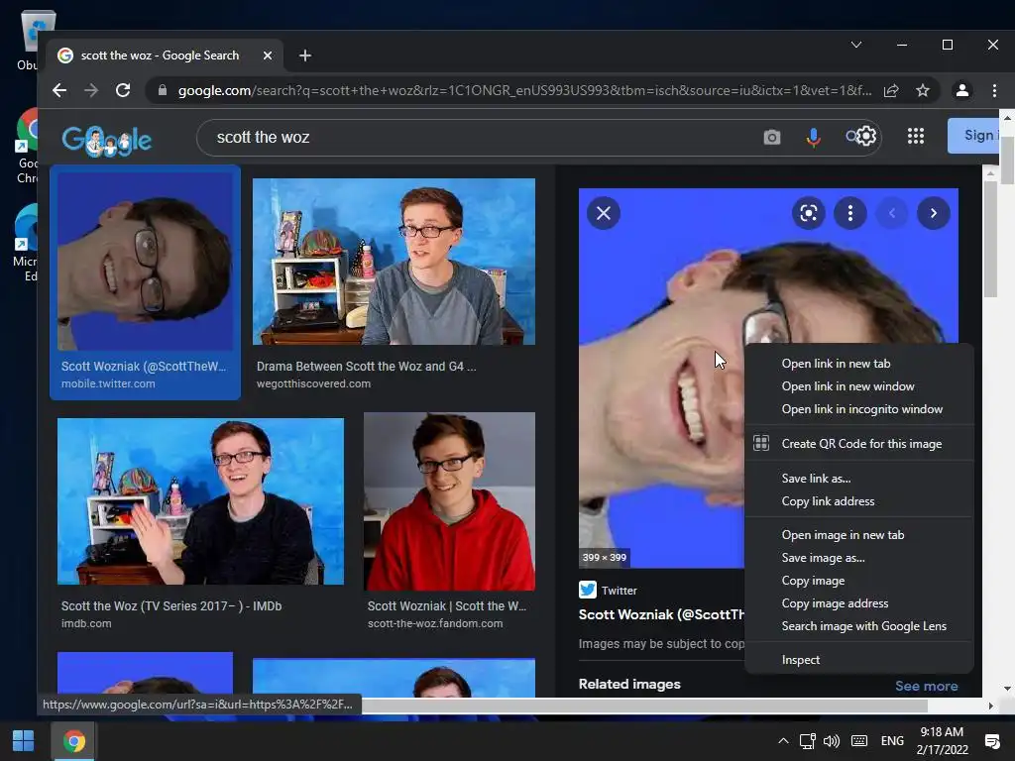The width and height of the screenshot is (1015, 761).
Task: Open the 'Scott Wozniak (@ScottTh' title link
Action: point(661,614)
